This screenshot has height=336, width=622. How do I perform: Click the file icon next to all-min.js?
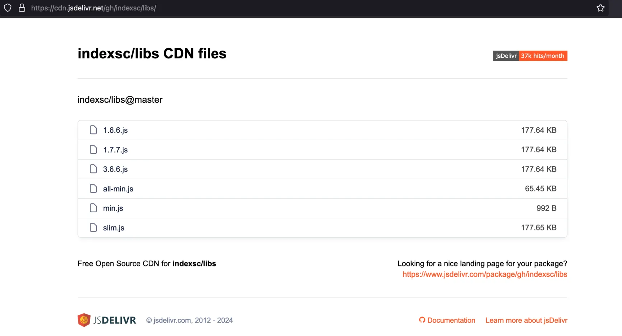tap(93, 188)
